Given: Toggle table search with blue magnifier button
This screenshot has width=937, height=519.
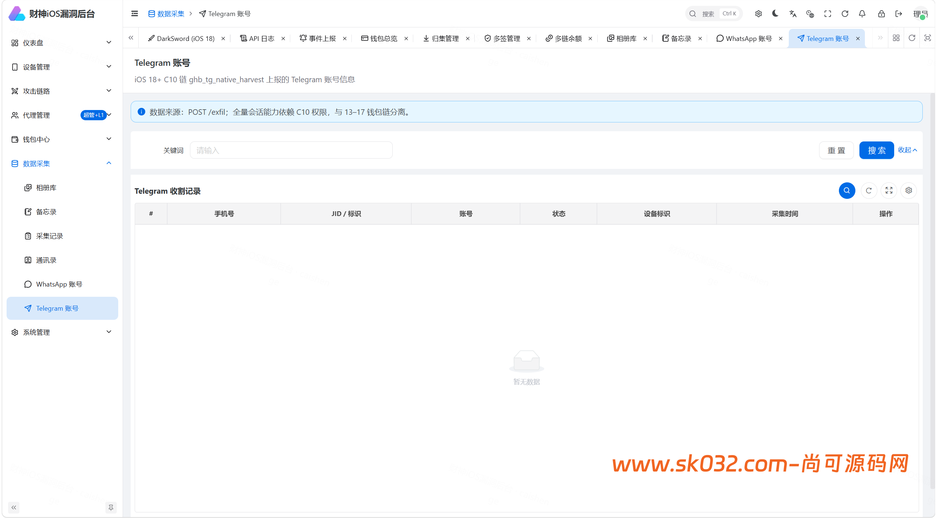Looking at the screenshot, I should pos(847,190).
